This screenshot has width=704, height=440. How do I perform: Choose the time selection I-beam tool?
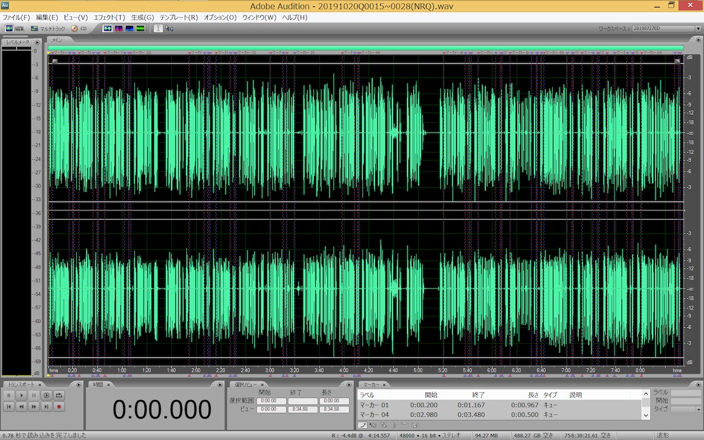159,28
